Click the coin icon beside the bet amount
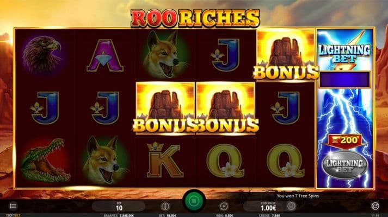Viewport: 388px width, 217px height. pyautogui.click(x=165, y=206)
